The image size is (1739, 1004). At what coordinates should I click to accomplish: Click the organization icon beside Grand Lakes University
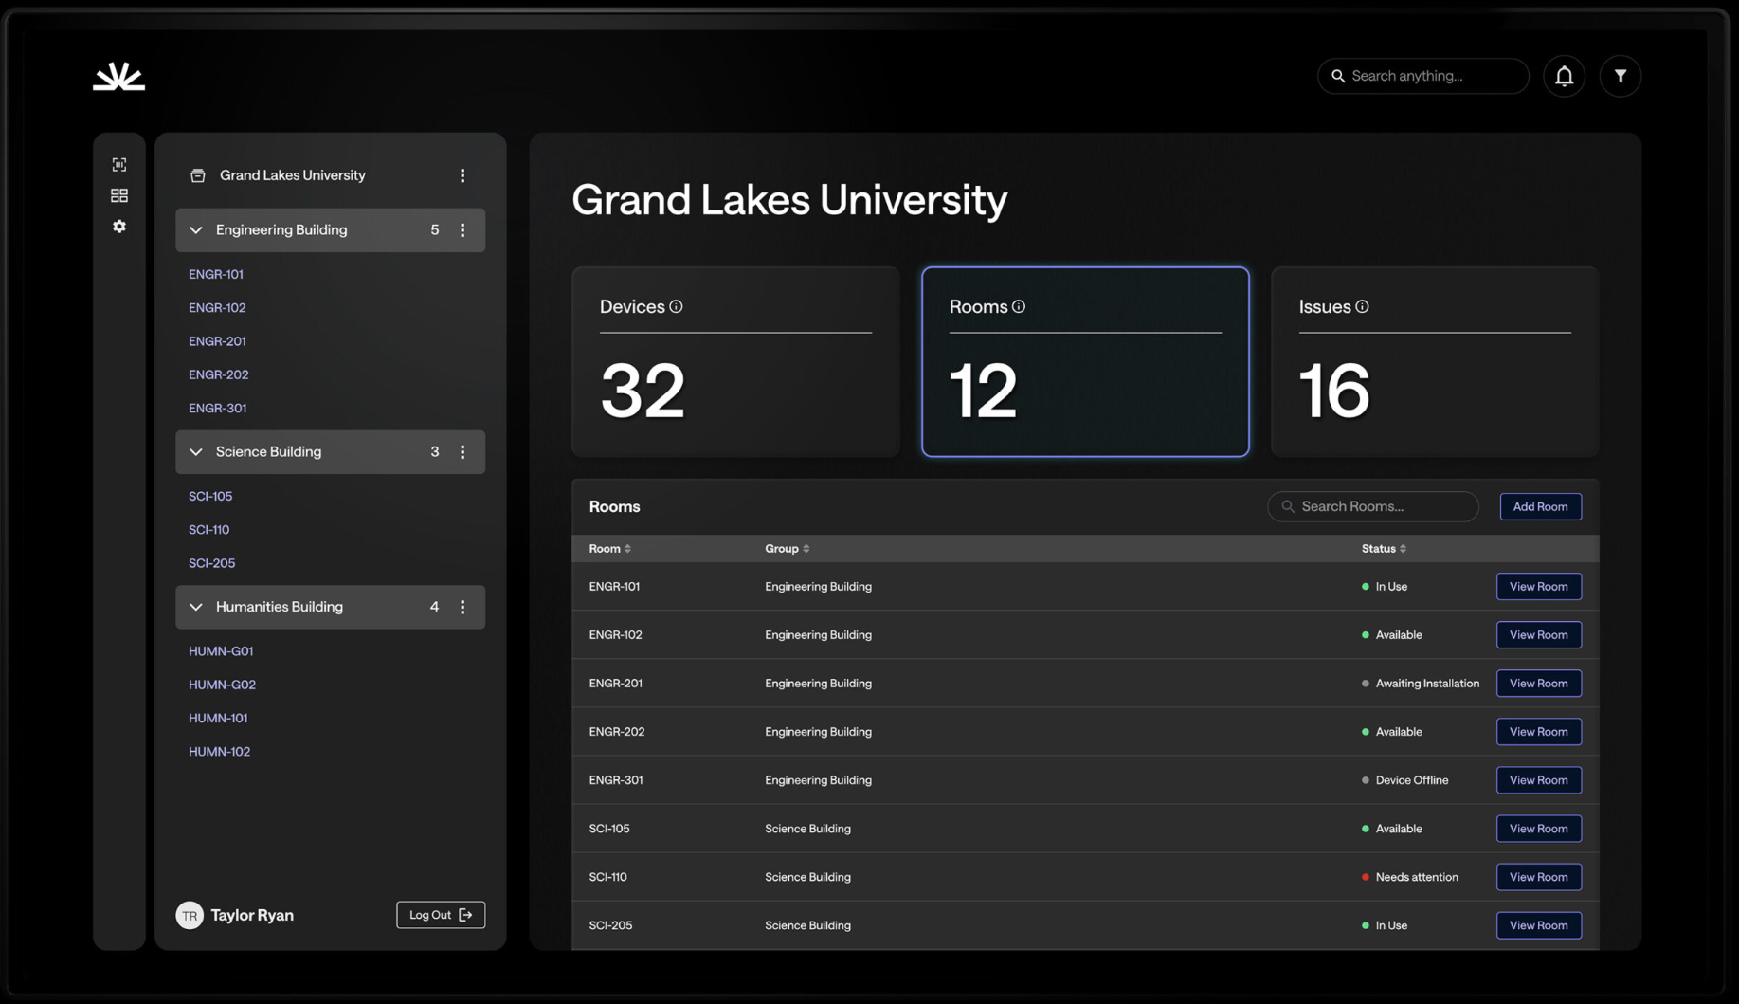[x=198, y=175]
